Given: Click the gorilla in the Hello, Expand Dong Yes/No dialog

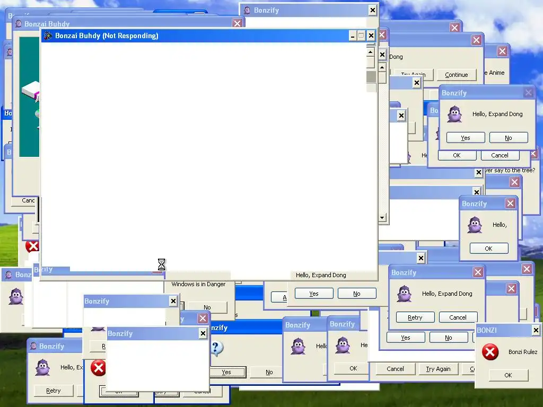Looking at the screenshot, I should point(454,114).
